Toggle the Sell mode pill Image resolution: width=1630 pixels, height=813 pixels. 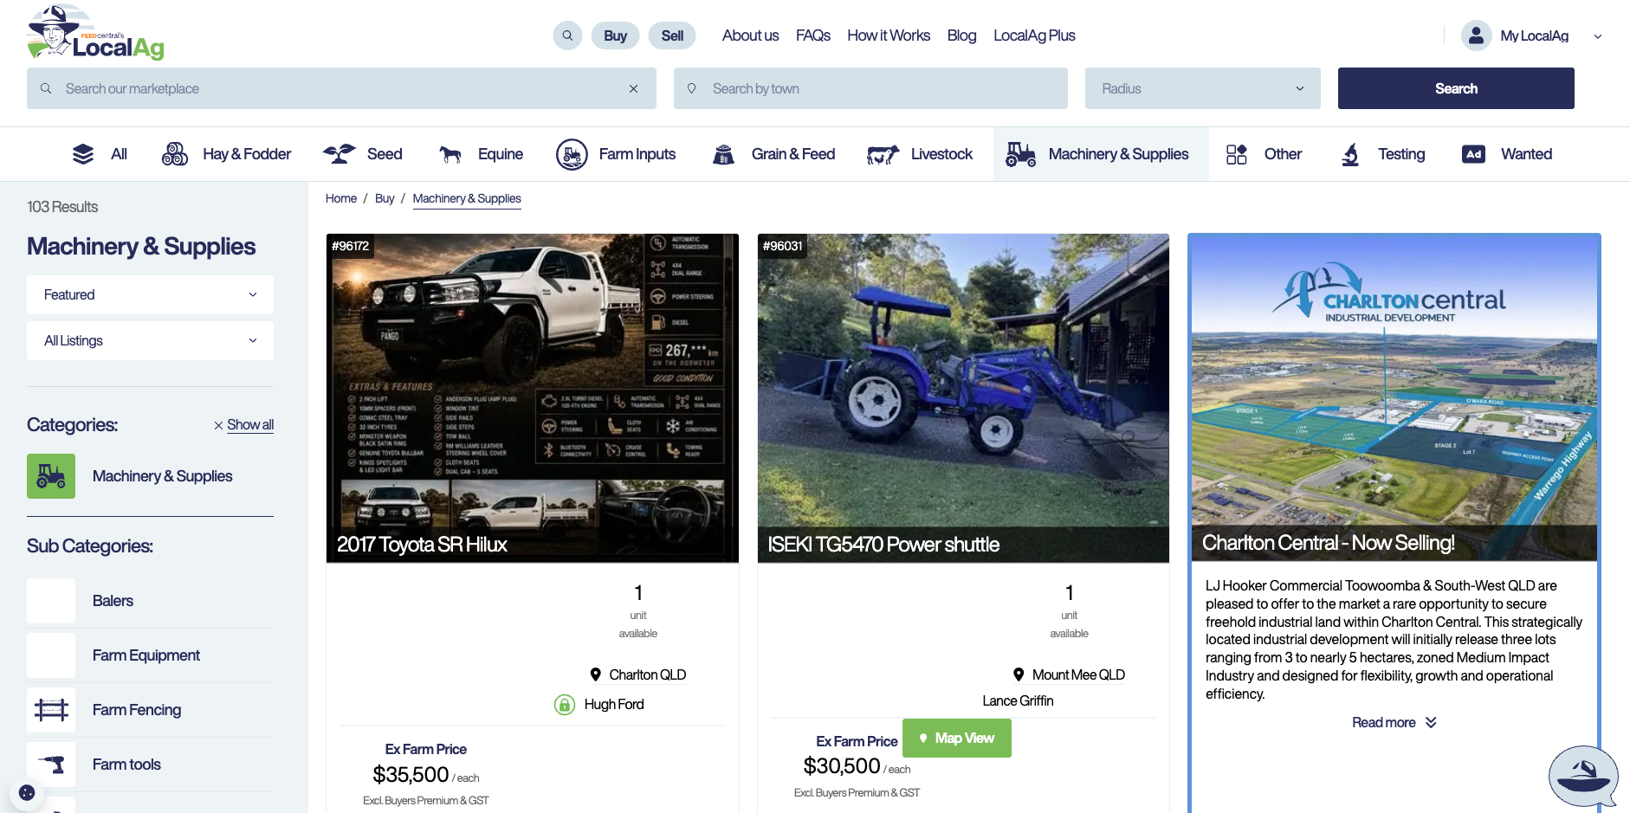672,35
